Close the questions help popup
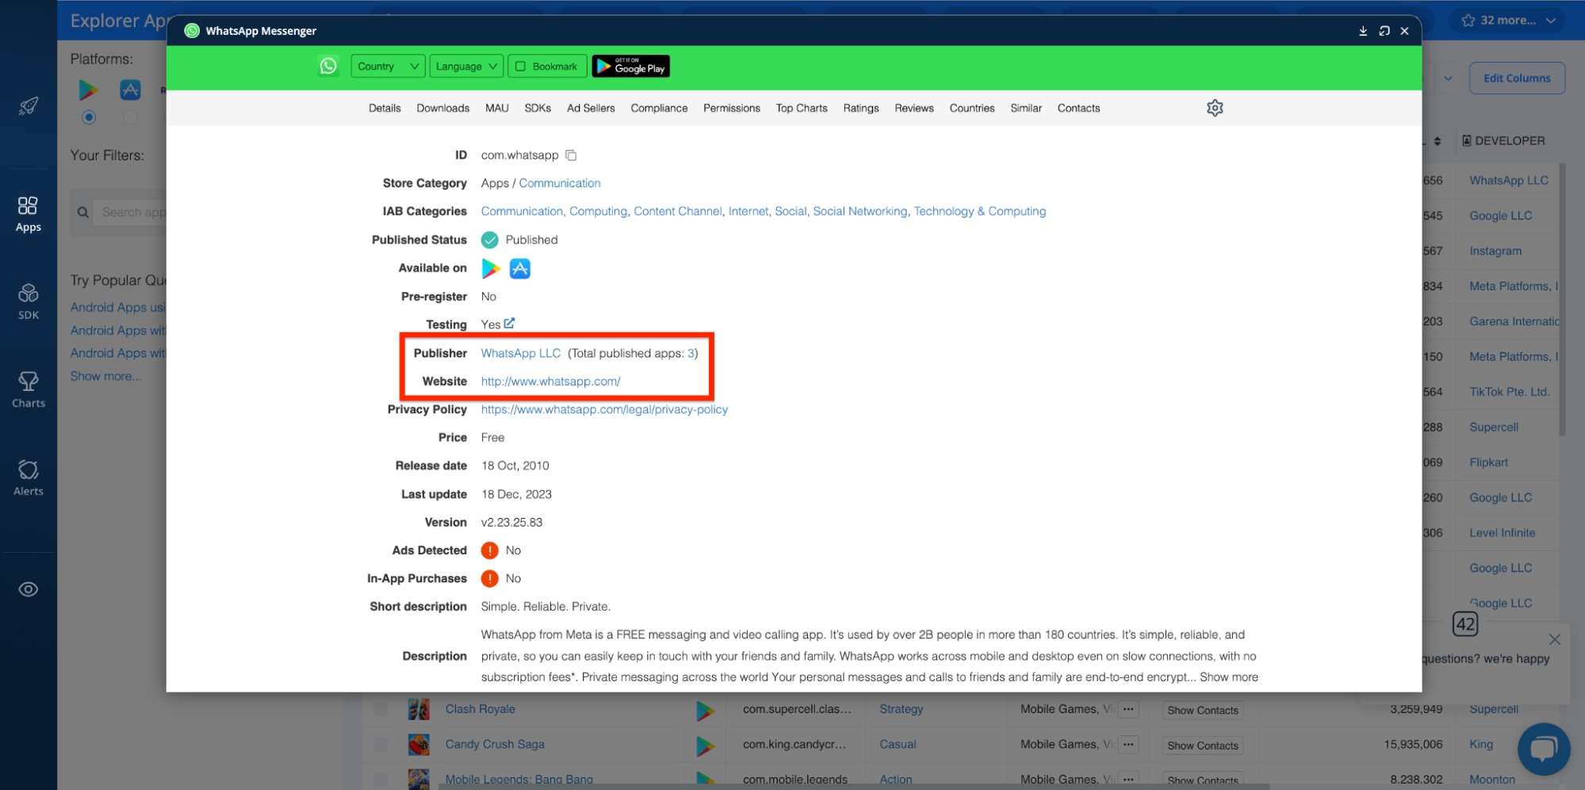This screenshot has height=790, width=1585. [1554, 639]
